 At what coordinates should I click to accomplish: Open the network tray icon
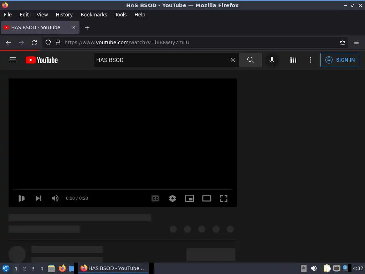coord(336,268)
